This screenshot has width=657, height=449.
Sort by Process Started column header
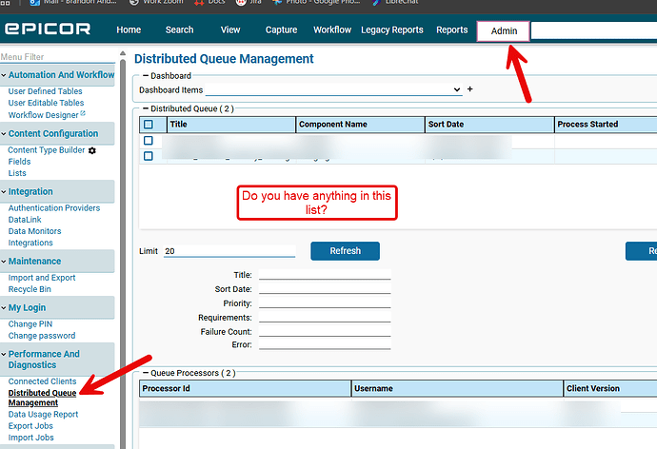(x=606, y=125)
